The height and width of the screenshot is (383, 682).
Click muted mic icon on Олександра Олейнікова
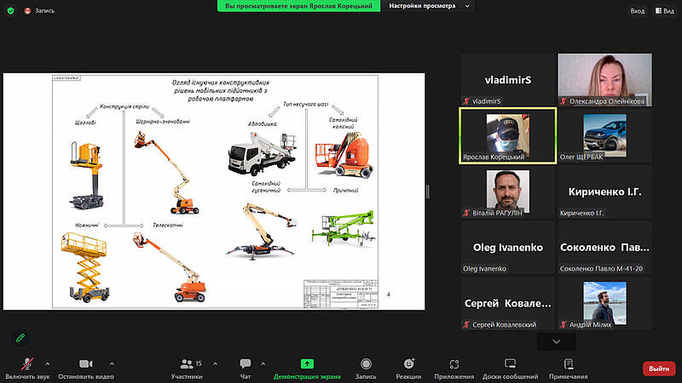pyautogui.click(x=564, y=101)
